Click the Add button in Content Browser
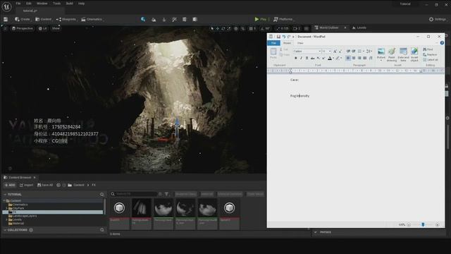 coord(10,185)
